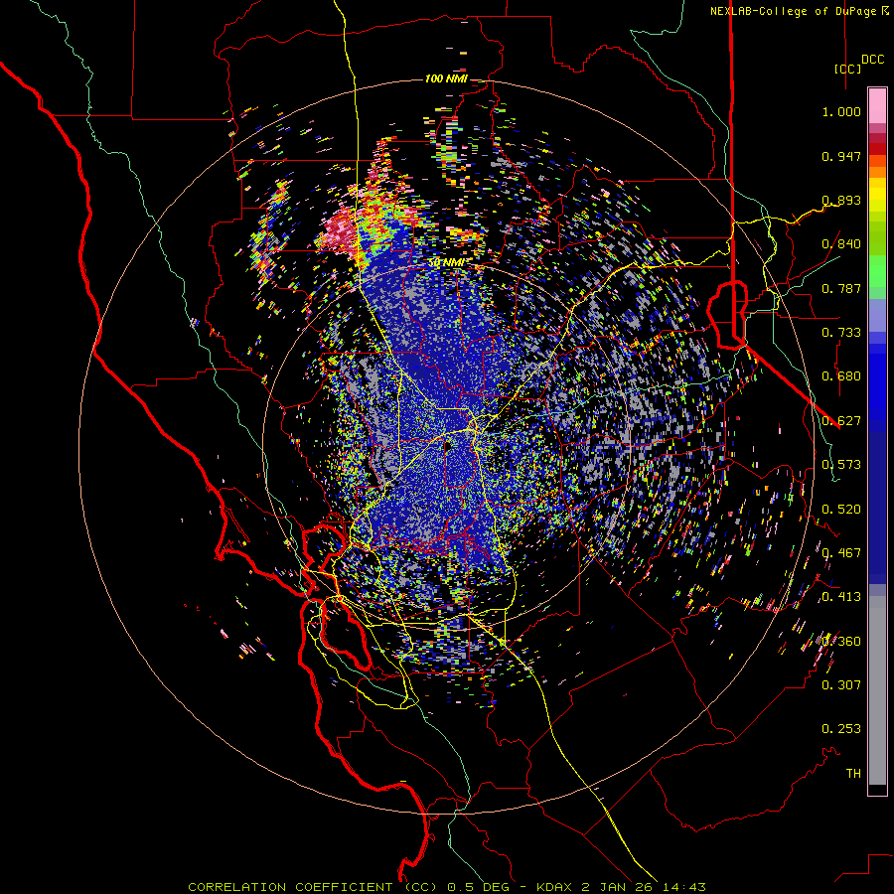Click the TH threshold label
Viewport: 894px width, 894px height.
click(x=853, y=774)
